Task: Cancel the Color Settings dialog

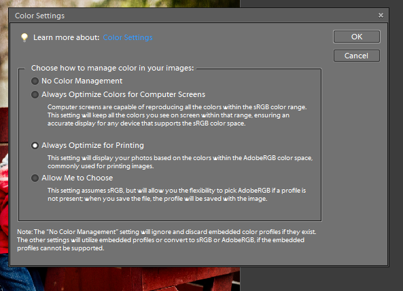Action: [x=357, y=56]
